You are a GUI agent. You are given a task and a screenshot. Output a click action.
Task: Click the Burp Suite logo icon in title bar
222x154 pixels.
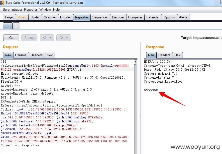coord(2,3)
